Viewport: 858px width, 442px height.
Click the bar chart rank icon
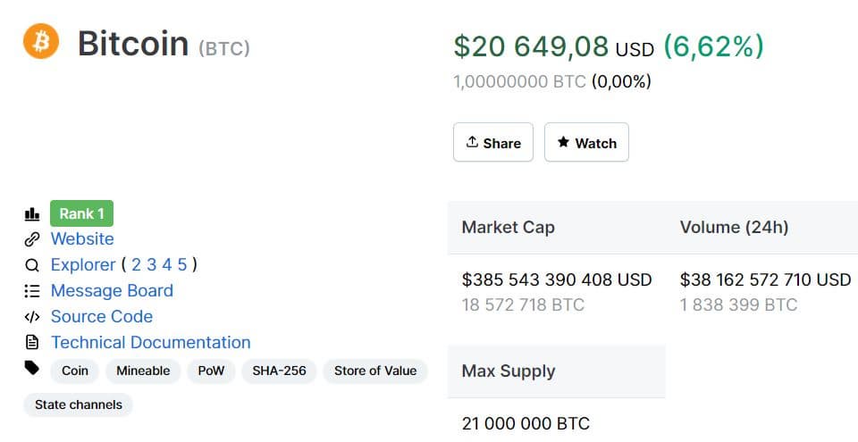[x=32, y=214]
